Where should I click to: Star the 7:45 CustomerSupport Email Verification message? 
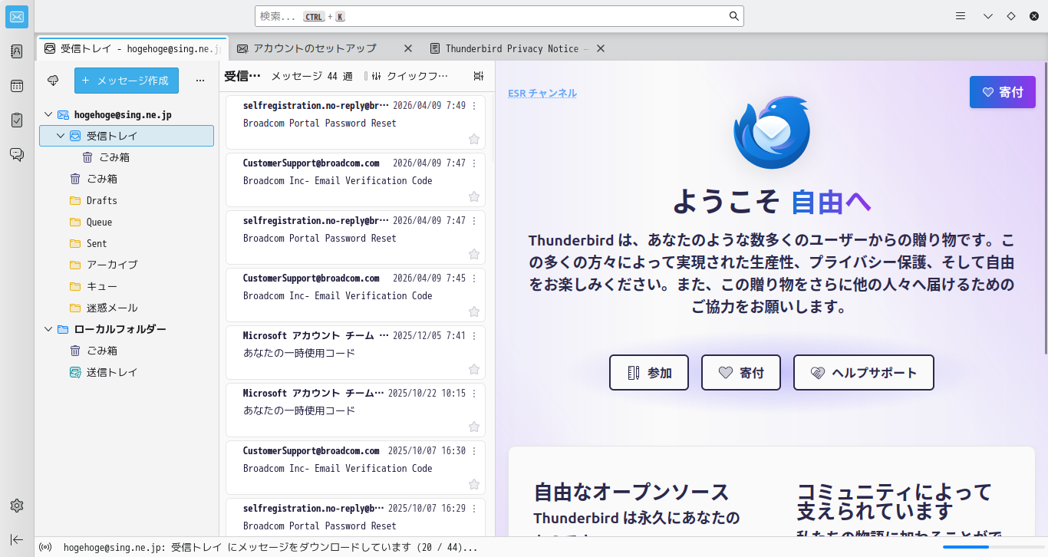click(474, 311)
